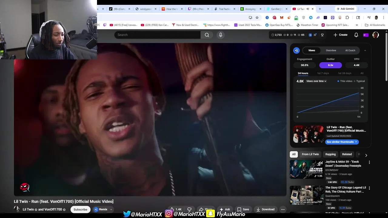Open the MX extension icon
Screen dimensions: 388x218
pyautogui.click(x=296, y=18)
